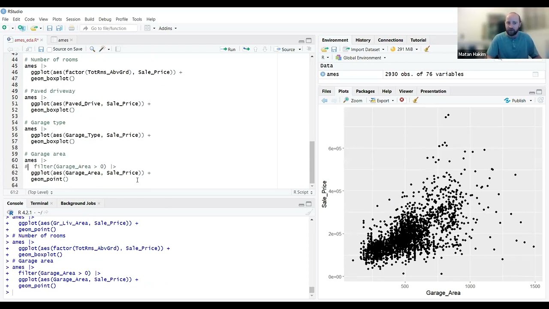549x309 pixels.
Task: Open New File dropdown arrow
Action: (12, 28)
